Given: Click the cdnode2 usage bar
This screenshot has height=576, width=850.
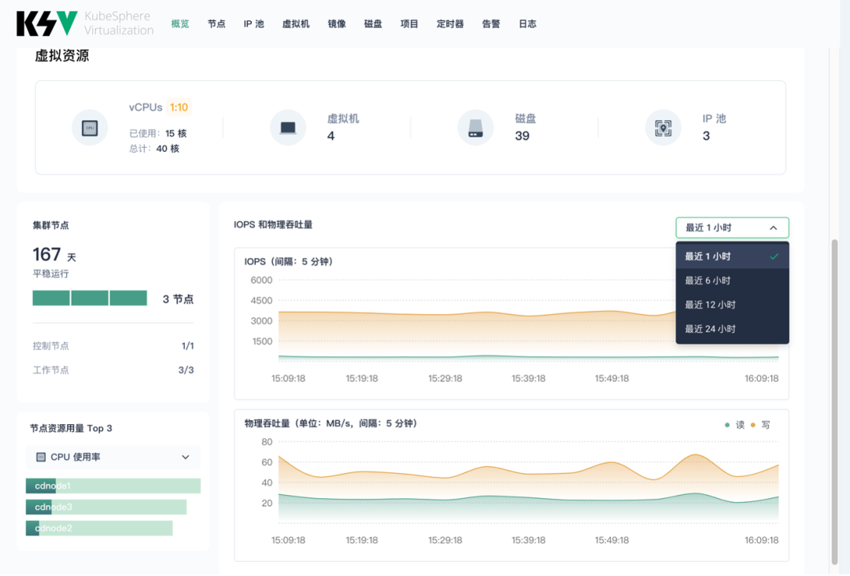Looking at the screenshot, I should coord(99,528).
